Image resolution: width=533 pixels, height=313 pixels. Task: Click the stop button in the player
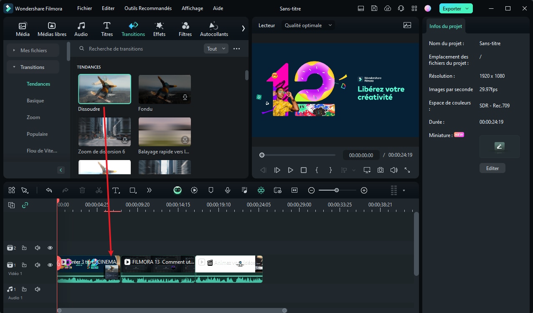(304, 170)
